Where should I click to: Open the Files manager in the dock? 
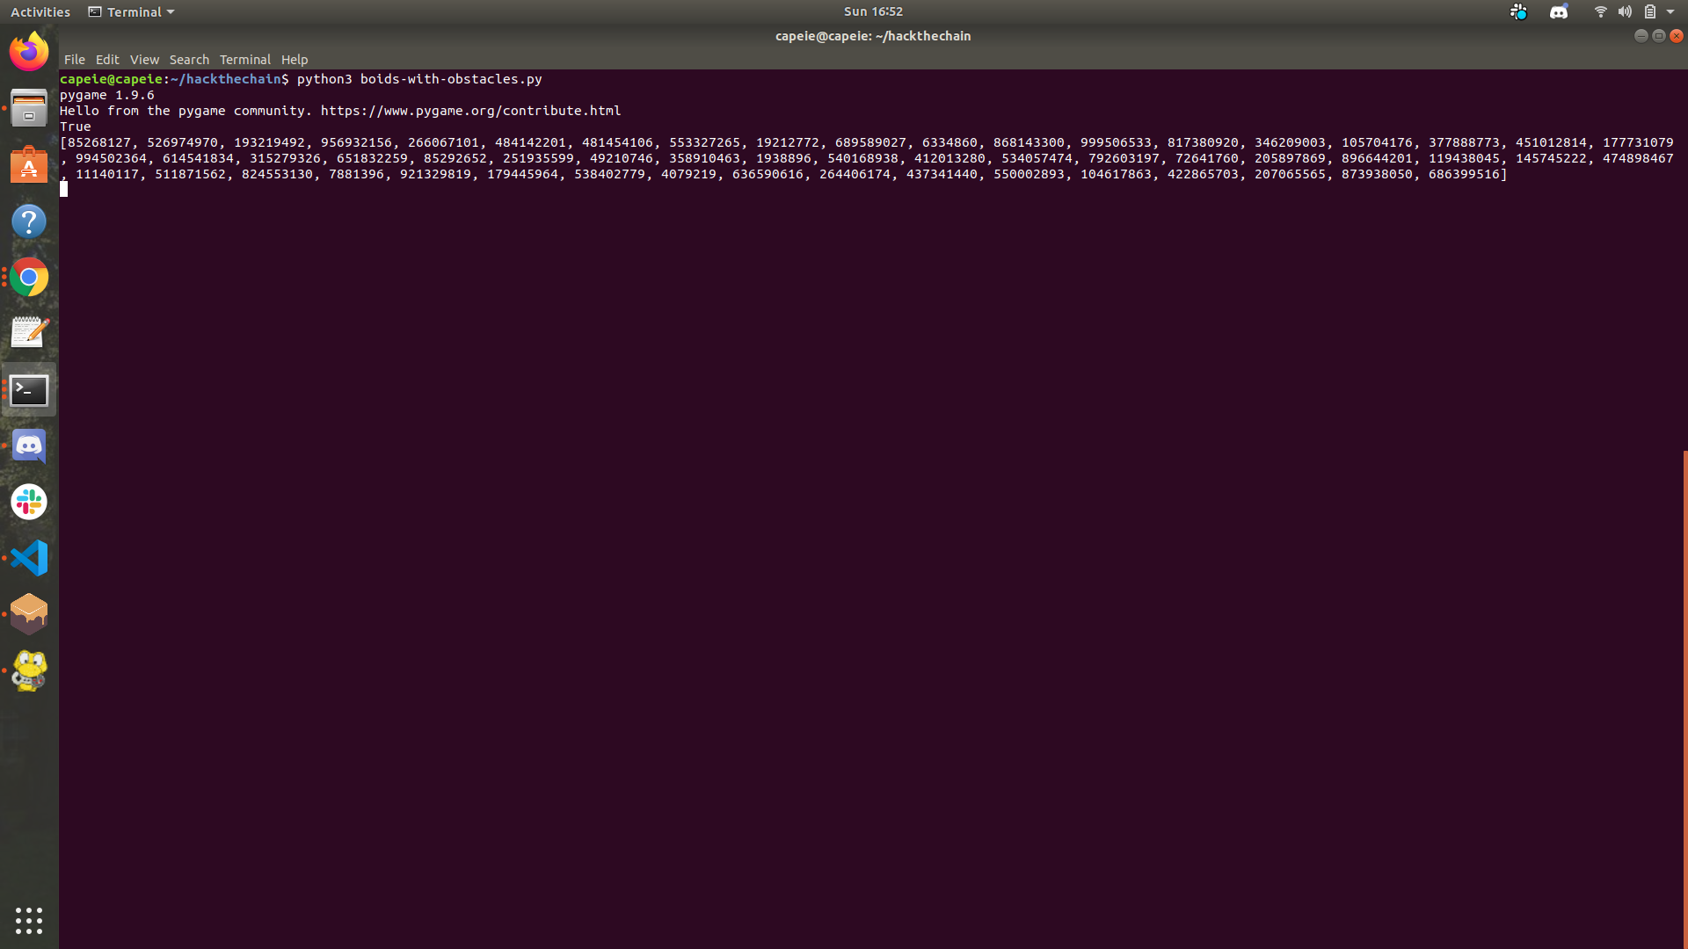coord(29,108)
